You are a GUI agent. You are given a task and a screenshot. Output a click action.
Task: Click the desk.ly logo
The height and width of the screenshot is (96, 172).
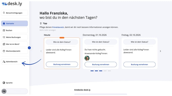[12, 4]
